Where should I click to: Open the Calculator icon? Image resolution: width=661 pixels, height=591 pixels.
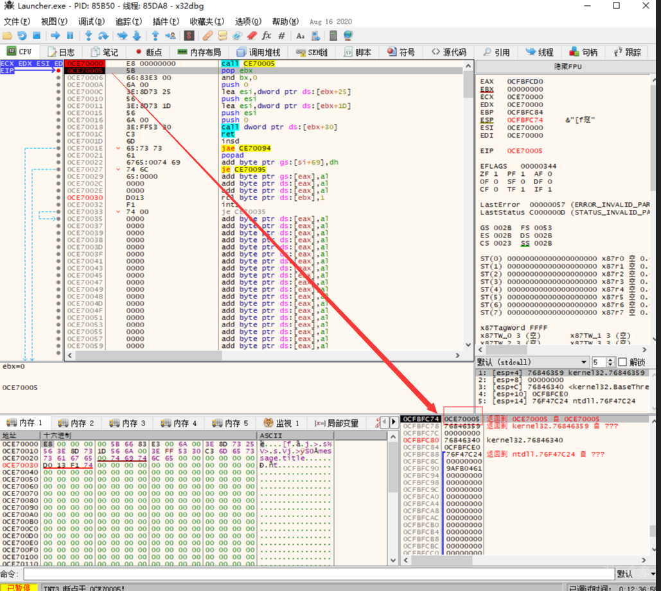click(x=333, y=36)
